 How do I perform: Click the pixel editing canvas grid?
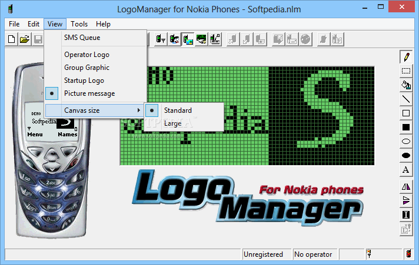point(247,116)
